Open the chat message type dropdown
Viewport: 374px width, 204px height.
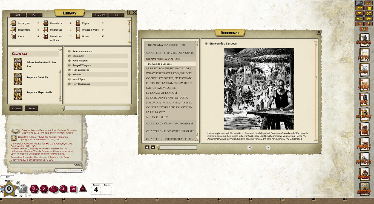(x=81, y=170)
